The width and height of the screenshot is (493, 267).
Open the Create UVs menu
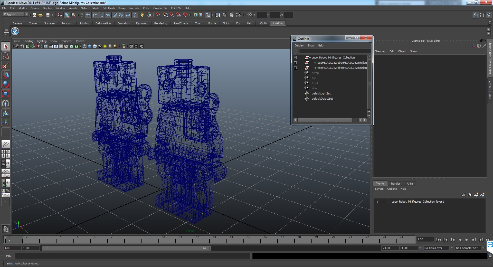[160, 8]
